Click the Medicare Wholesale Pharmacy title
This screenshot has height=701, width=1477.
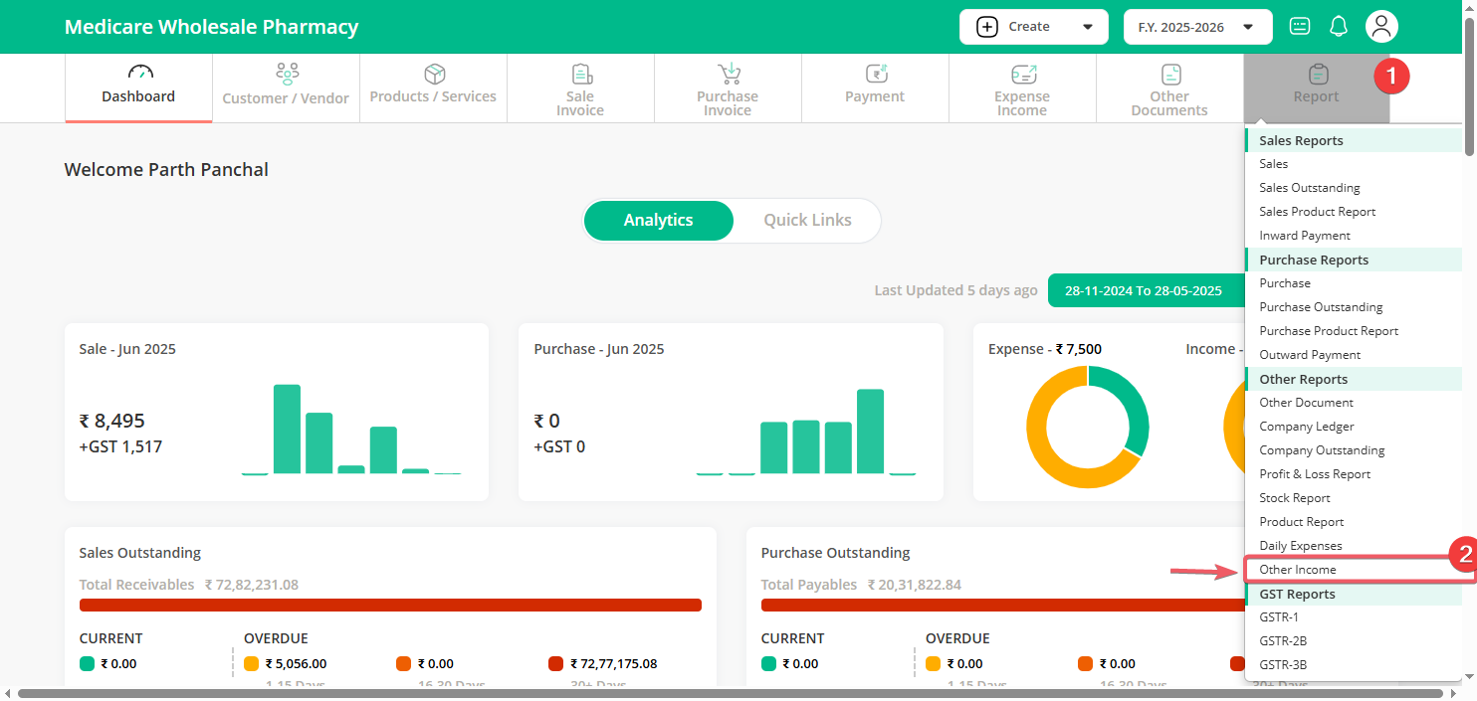click(211, 27)
